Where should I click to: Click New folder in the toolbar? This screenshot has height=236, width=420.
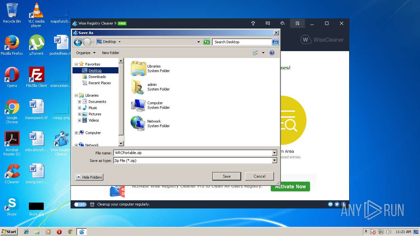click(x=111, y=53)
